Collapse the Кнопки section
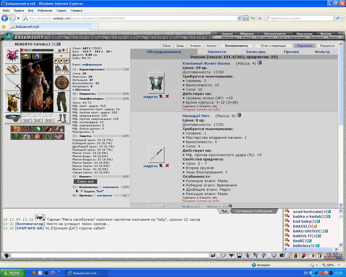 click(74, 177)
